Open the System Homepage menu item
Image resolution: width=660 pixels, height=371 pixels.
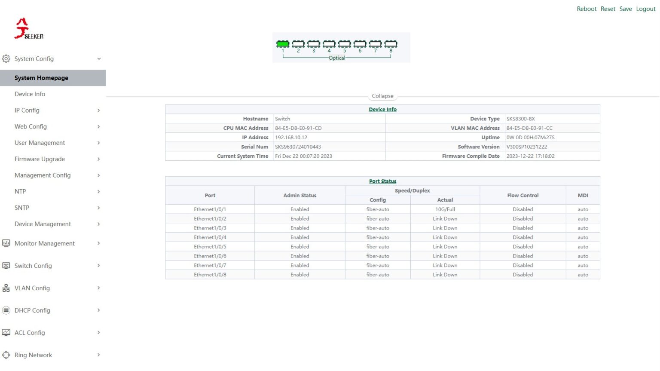pyautogui.click(x=41, y=78)
